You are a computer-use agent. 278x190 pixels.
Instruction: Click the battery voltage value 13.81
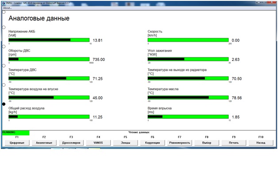tap(98, 40)
